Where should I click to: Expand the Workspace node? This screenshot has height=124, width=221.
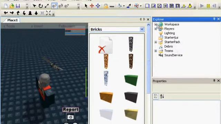tap(156, 24)
